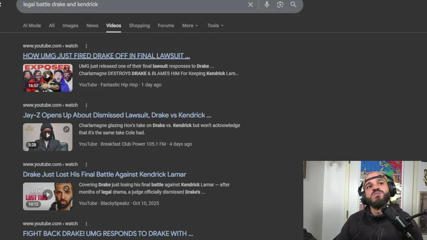The width and height of the screenshot is (427, 240).
Task: Expand preview icon on Jay-Z video thumbnail
Action: pos(66,129)
